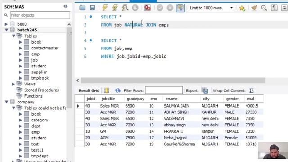Select Stored Procedures in batch245

coord(42,90)
